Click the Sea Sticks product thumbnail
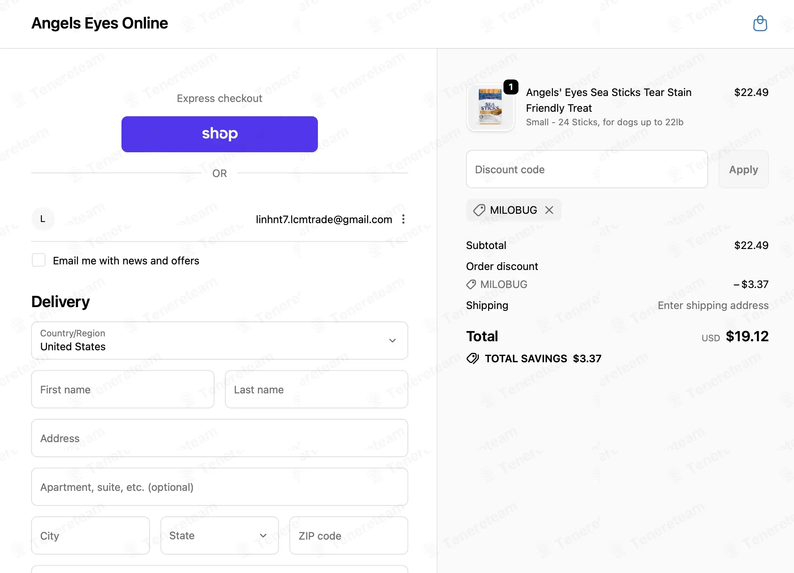The image size is (794, 573). [490, 107]
